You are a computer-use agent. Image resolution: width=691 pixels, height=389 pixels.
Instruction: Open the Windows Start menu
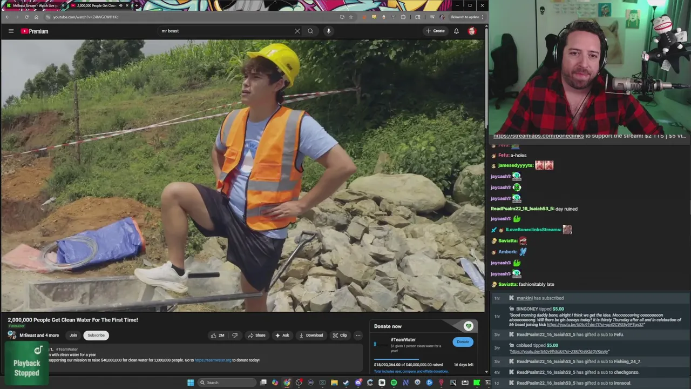[191, 383]
